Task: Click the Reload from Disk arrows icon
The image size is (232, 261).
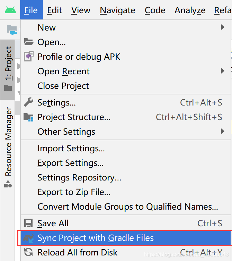Action: (x=28, y=252)
